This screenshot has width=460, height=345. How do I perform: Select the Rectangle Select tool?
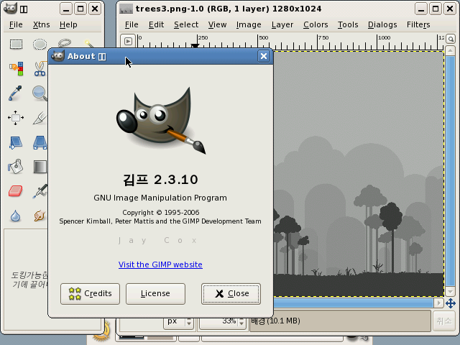point(16,45)
